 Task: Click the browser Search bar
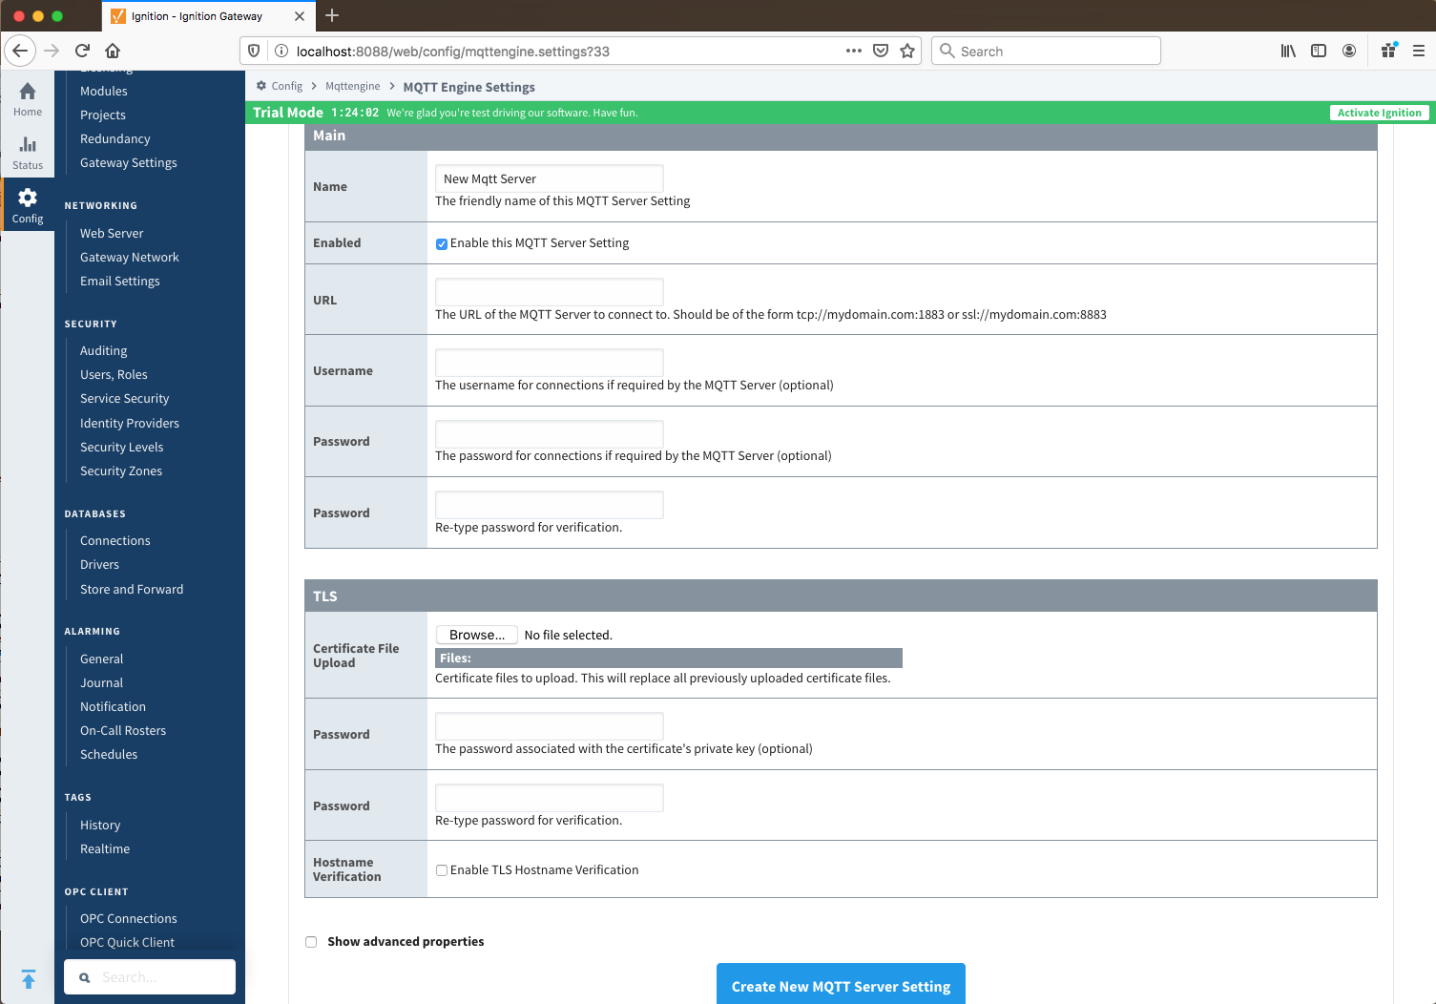1046,51
